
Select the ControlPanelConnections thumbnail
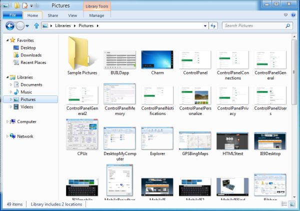232,59
